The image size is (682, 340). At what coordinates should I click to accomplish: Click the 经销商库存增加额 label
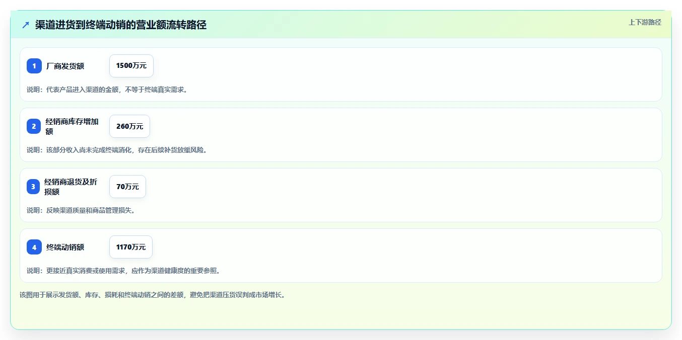click(72, 126)
